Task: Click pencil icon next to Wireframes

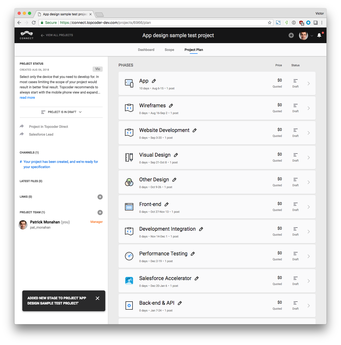Action: pyautogui.click(x=171, y=106)
